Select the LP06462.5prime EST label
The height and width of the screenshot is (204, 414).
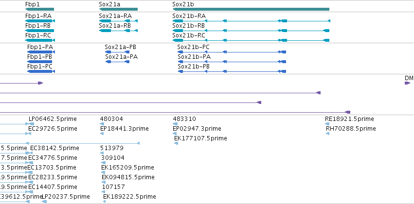click(x=53, y=119)
